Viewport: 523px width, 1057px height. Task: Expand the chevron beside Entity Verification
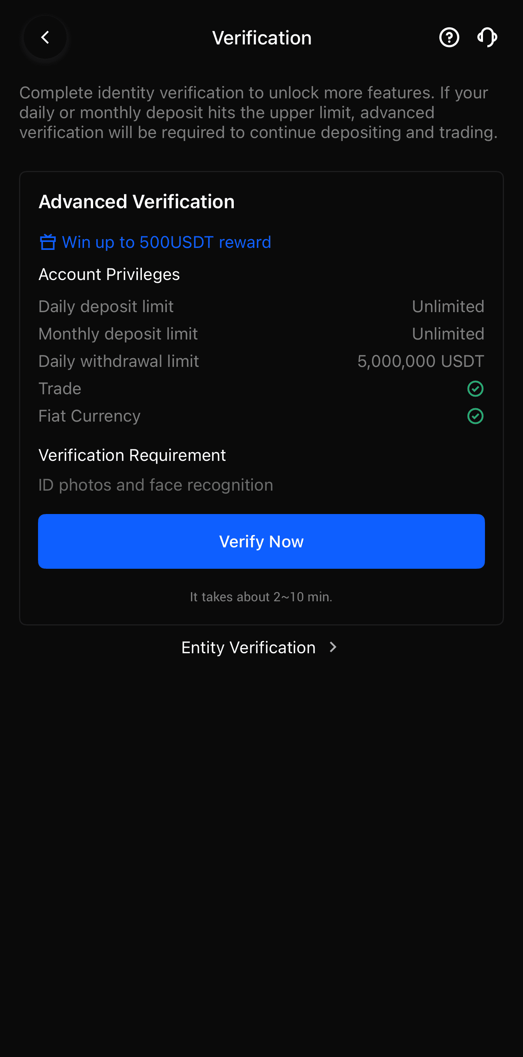tap(333, 648)
